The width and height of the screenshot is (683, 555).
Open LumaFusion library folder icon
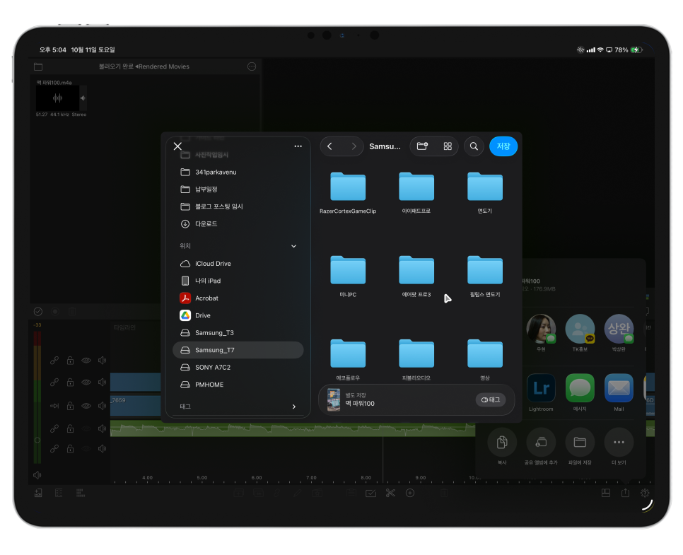click(38, 66)
